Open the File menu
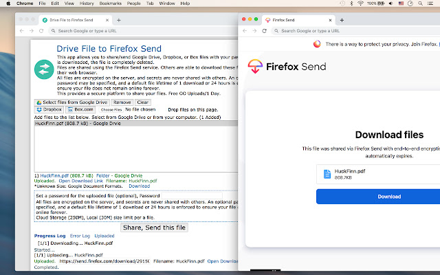440x275 pixels. [42, 3]
